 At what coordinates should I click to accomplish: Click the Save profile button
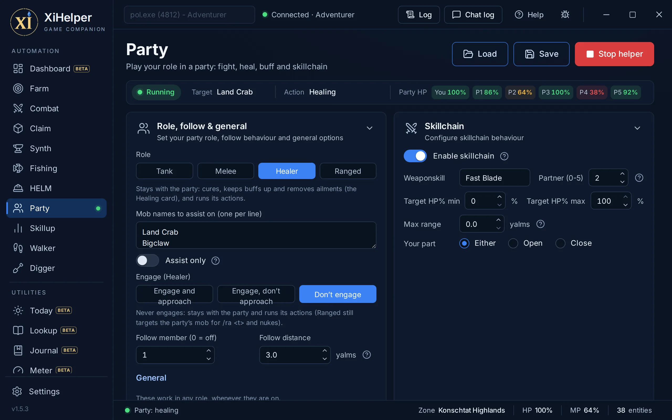(541, 54)
